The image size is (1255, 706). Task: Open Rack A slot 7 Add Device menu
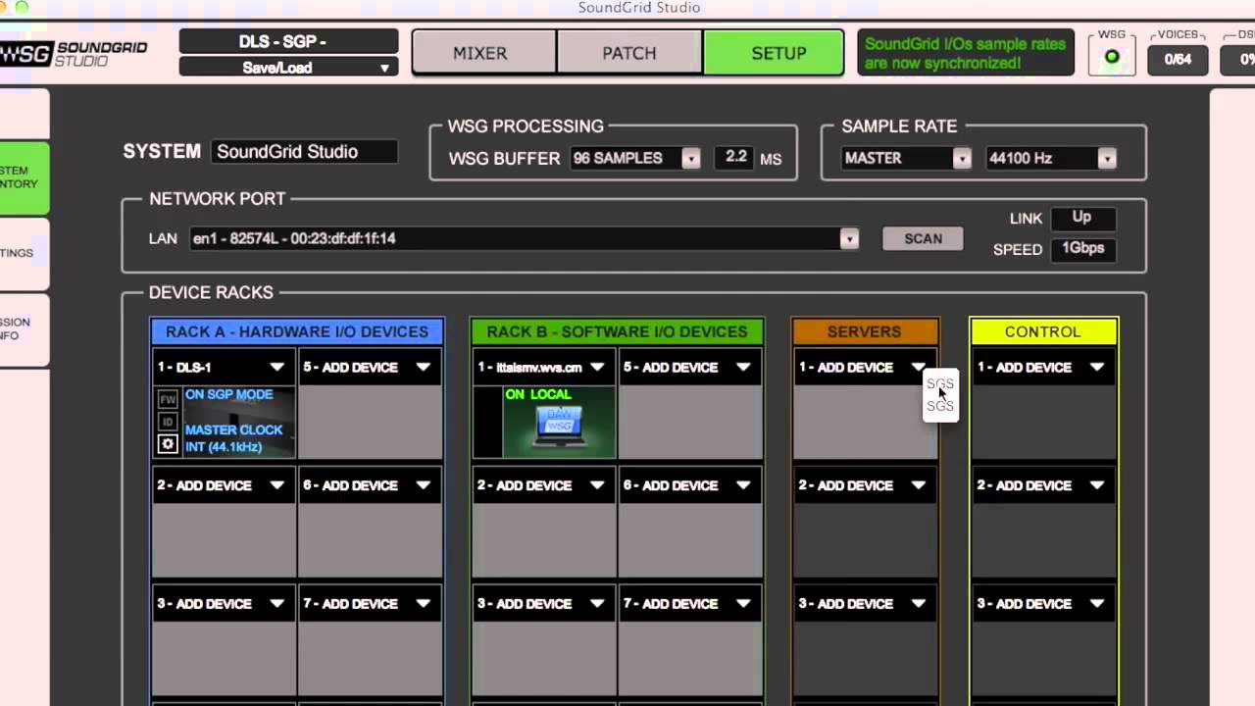[x=369, y=604]
